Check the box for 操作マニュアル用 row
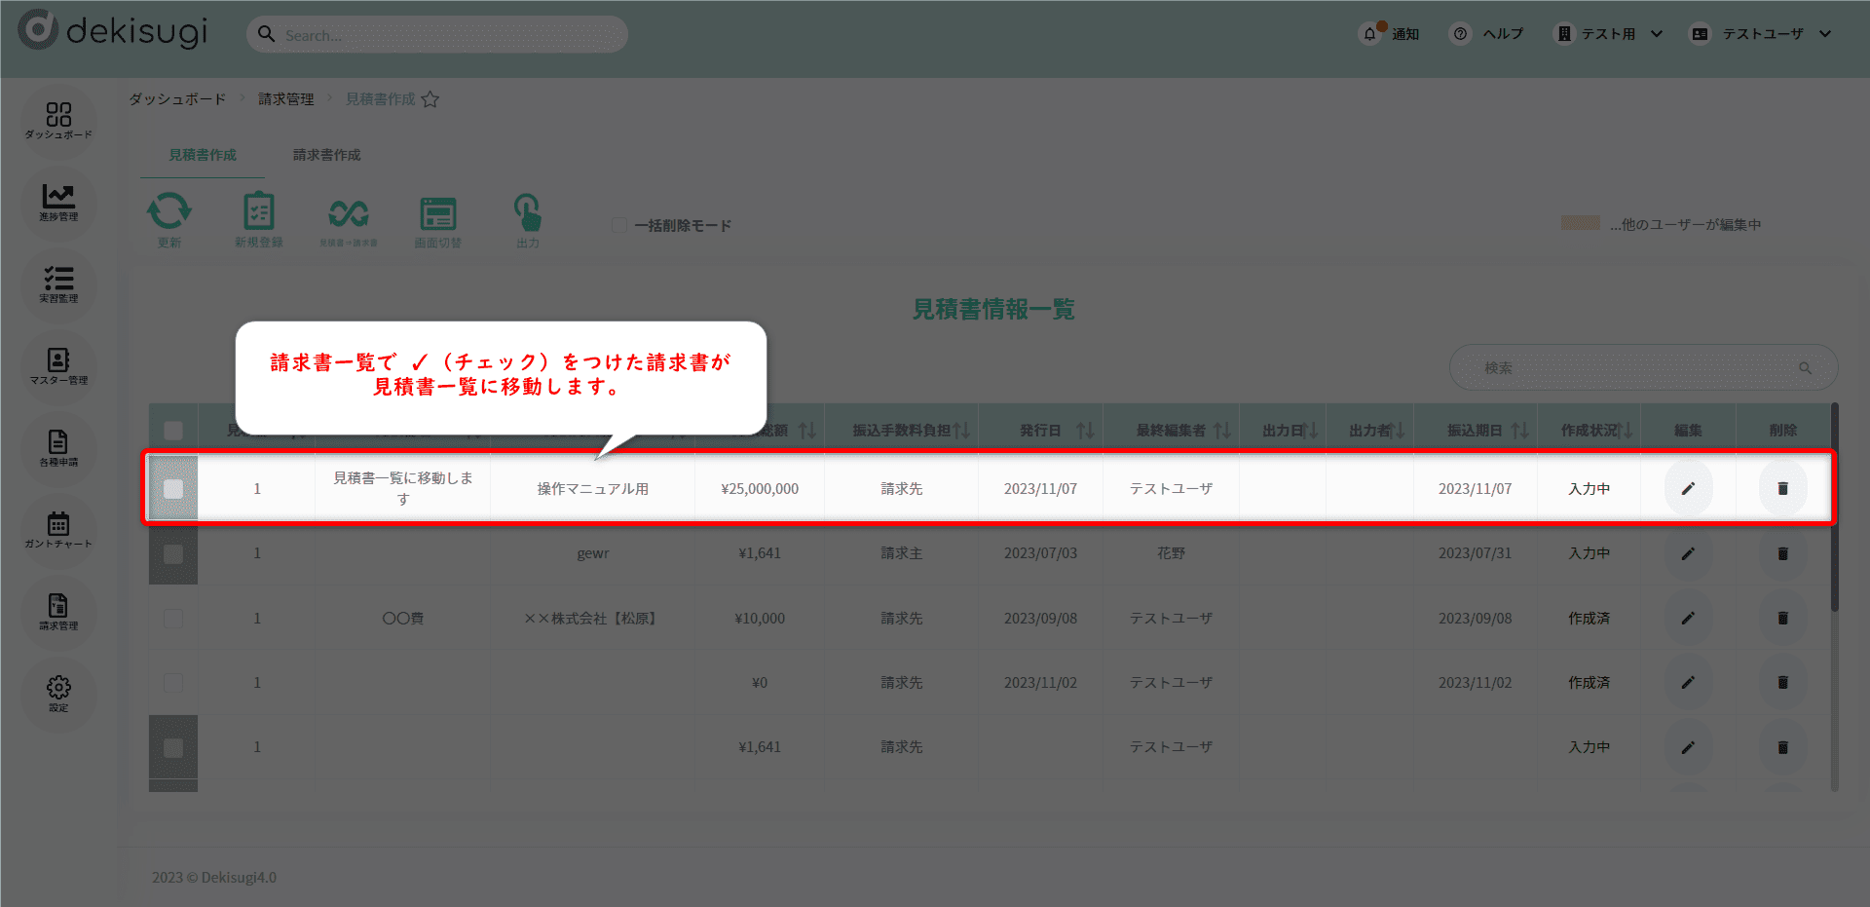 point(173,488)
